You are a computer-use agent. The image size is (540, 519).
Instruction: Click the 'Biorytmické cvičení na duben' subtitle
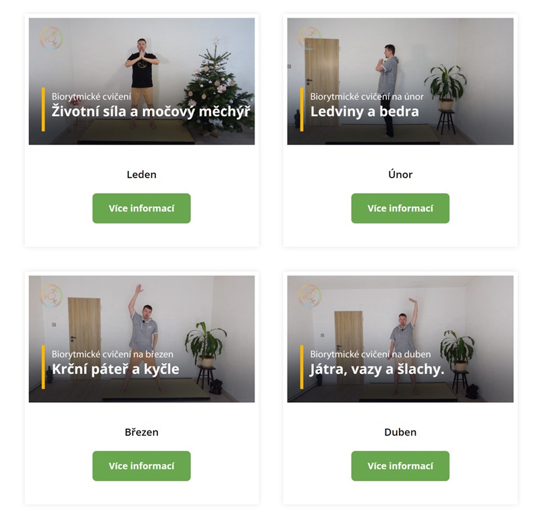click(x=370, y=354)
